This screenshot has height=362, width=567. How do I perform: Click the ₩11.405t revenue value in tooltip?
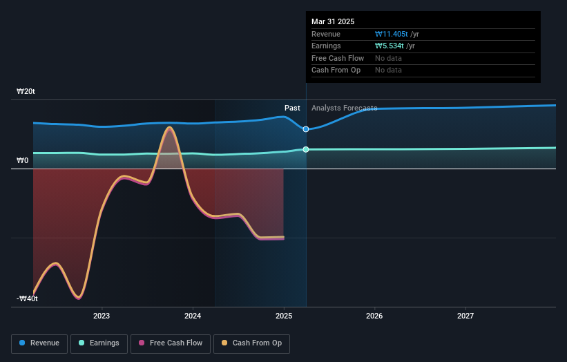coord(392,34)
